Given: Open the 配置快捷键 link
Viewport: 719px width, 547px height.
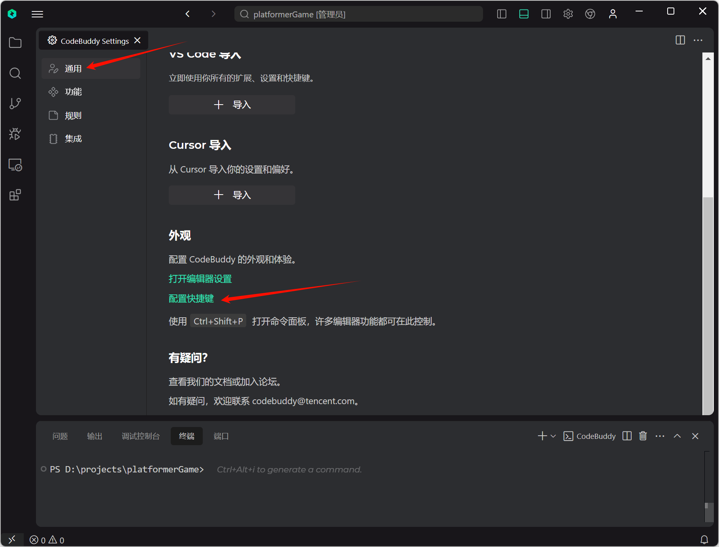Looking at the screenshot, I should pyautogui.click(x=191, y=299).
